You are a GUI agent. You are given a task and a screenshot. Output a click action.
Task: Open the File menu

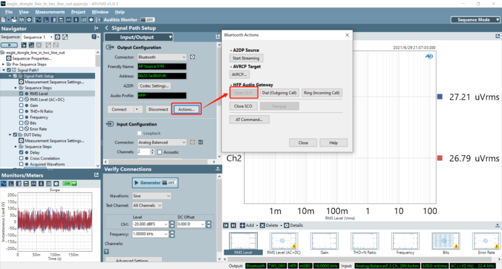coord(9,12)
